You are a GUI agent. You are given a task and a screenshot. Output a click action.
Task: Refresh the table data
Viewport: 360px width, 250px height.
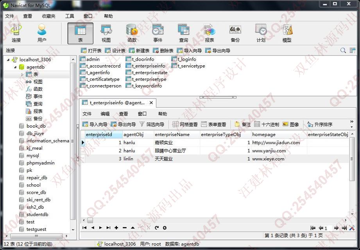coord(157,228)
